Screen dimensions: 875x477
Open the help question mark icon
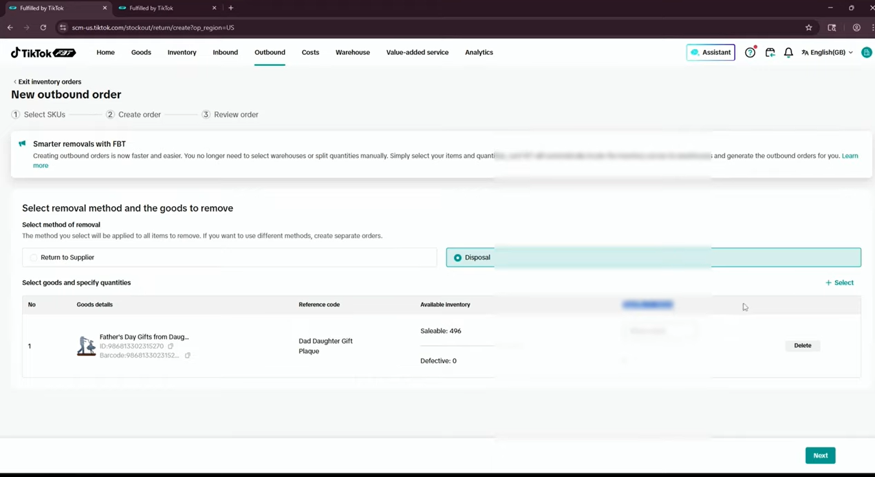[750, 52]
